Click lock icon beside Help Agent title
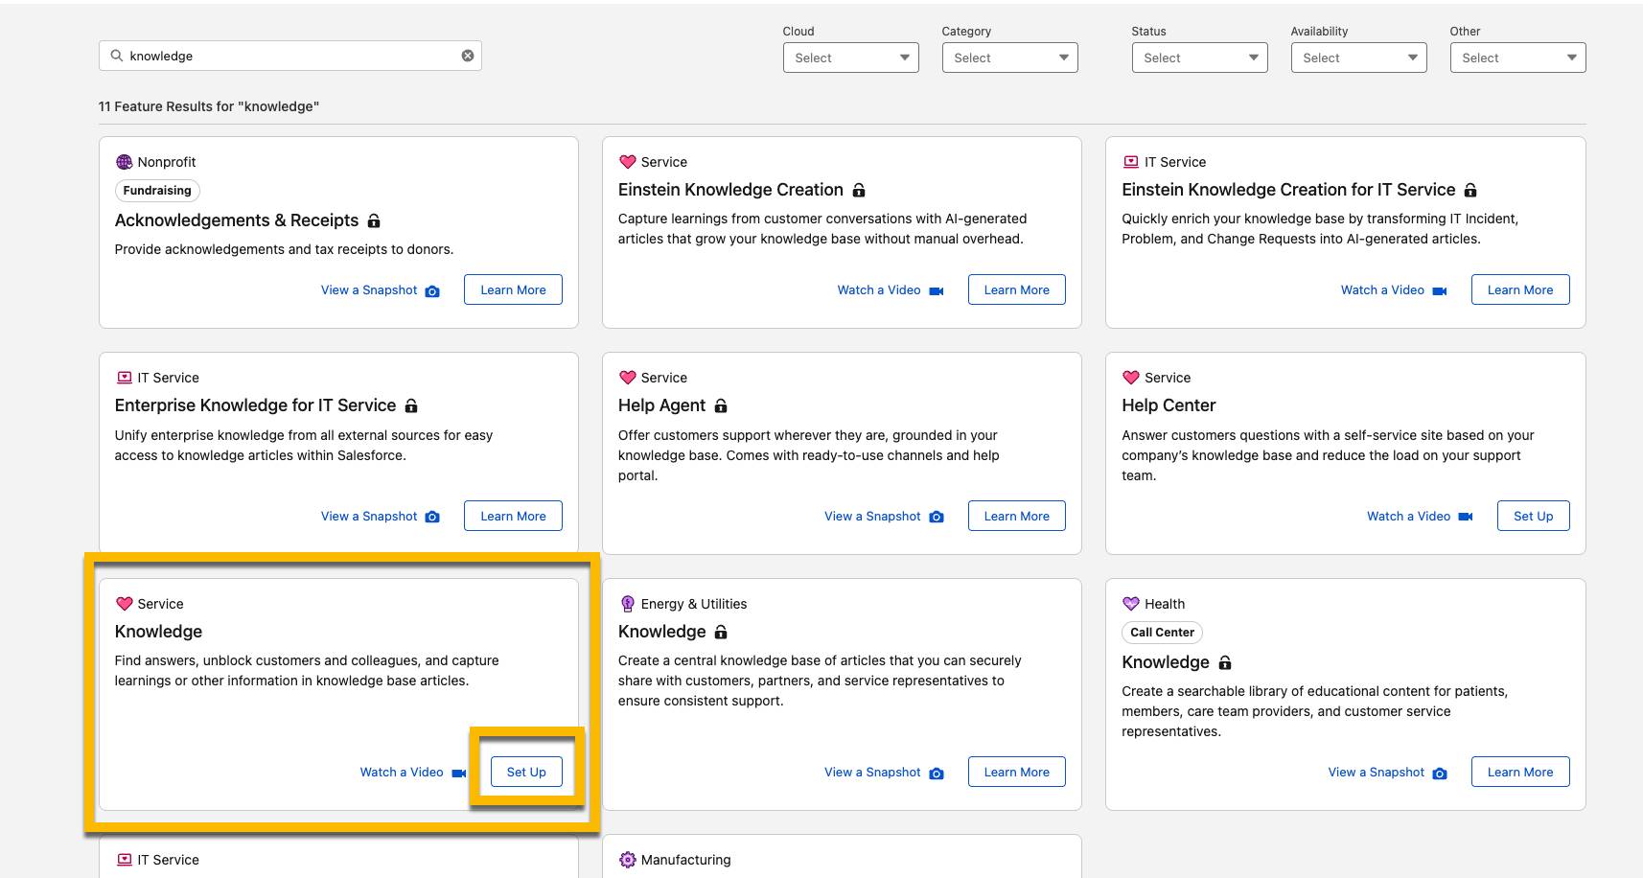Screen dimensions: 1643x878 coord(721,405)
